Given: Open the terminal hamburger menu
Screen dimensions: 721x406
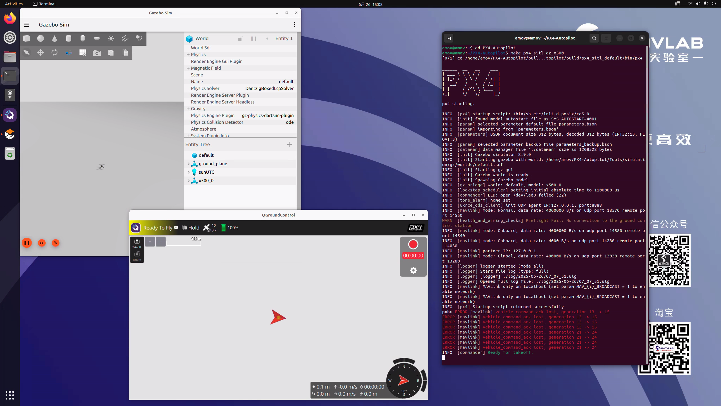Looking at the screenshot, I should [x=606, y=38].
